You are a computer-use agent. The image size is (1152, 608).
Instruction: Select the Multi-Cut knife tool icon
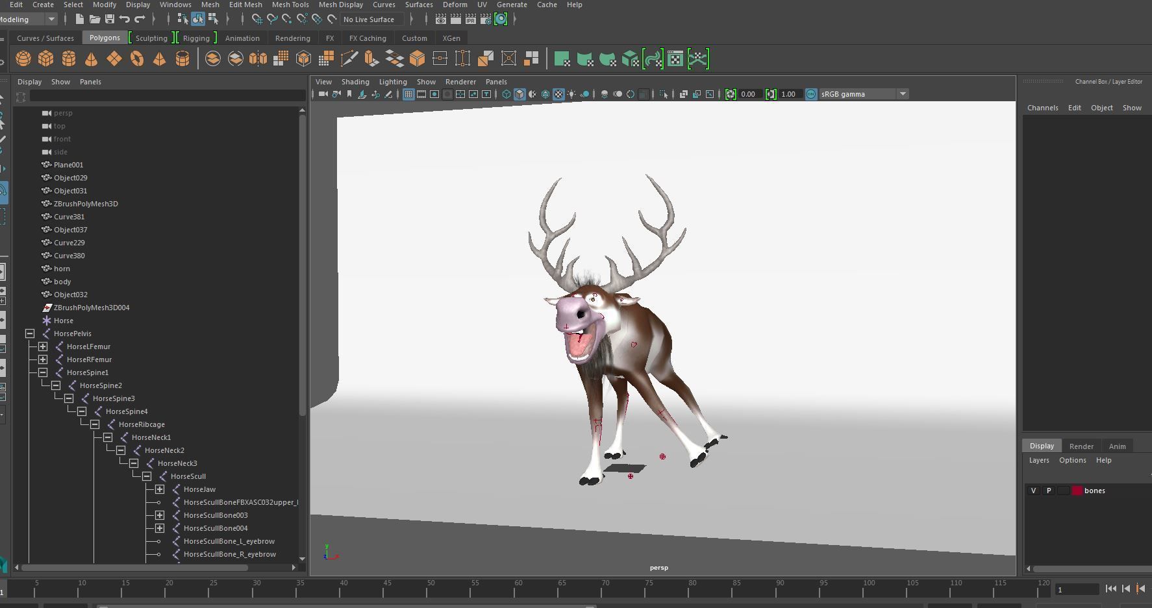349,59
